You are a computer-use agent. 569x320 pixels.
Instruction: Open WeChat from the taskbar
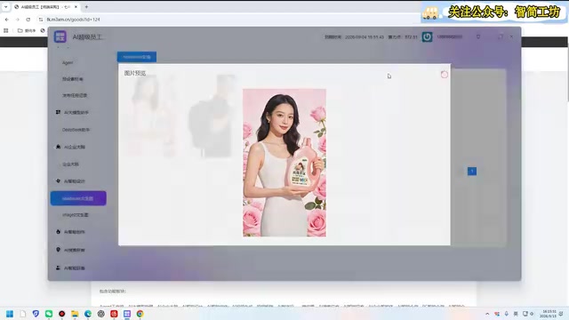click(x=49, y=314)
